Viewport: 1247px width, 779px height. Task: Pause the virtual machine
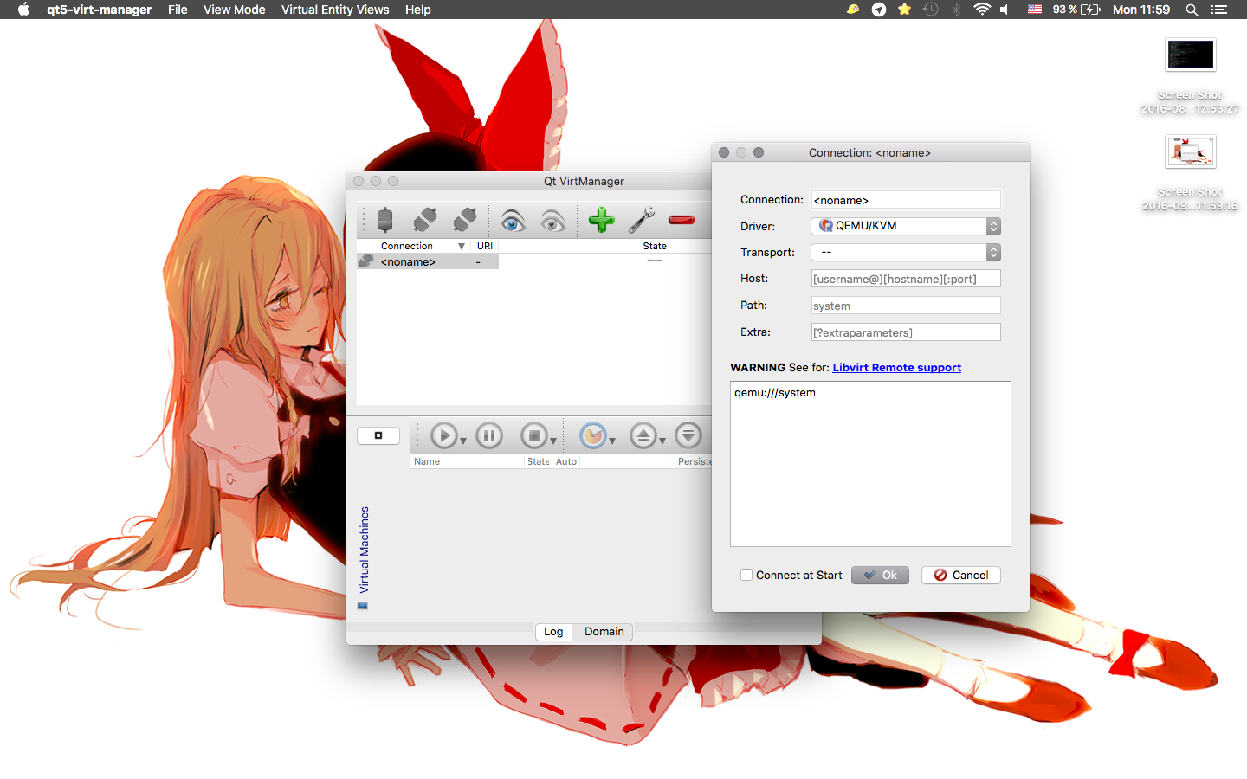click(489, 435)
